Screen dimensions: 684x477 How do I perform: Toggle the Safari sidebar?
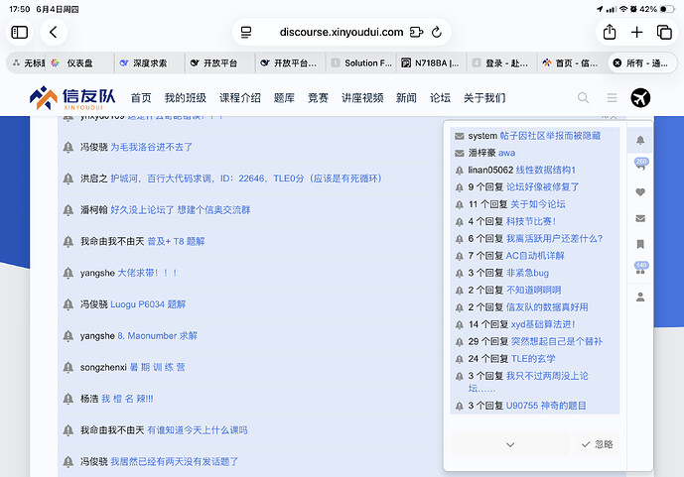[19, 32]
